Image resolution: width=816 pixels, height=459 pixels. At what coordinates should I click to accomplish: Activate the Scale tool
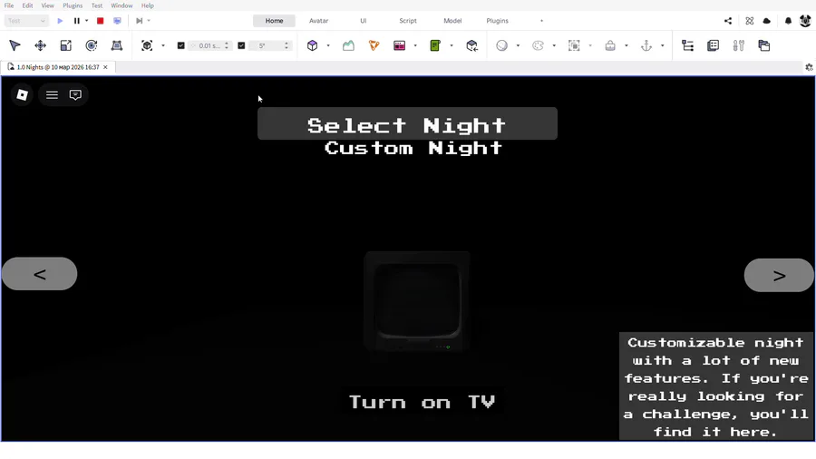coord(65,45)
